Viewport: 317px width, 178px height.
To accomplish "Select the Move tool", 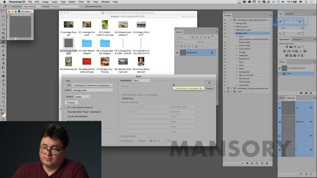I will [3, 16].
